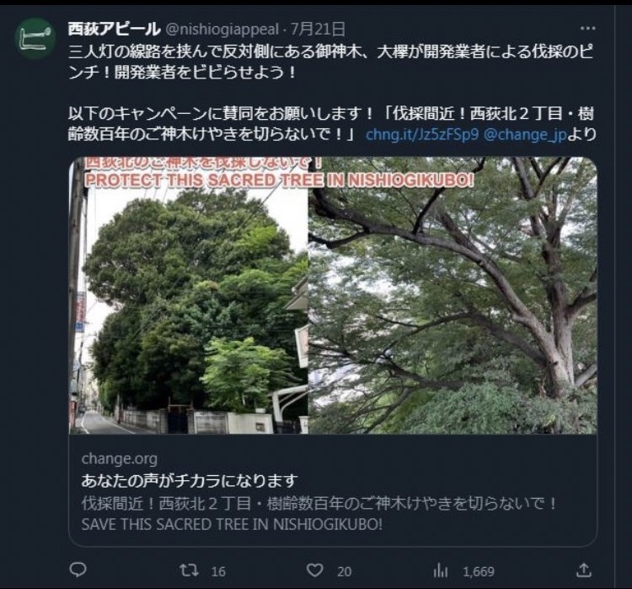Click the view count 1,669
Viewport: 632px width, 589px height.
click(479, 571)
